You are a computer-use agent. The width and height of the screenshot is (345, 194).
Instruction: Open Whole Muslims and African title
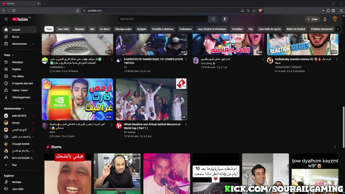tap(152, 126)
